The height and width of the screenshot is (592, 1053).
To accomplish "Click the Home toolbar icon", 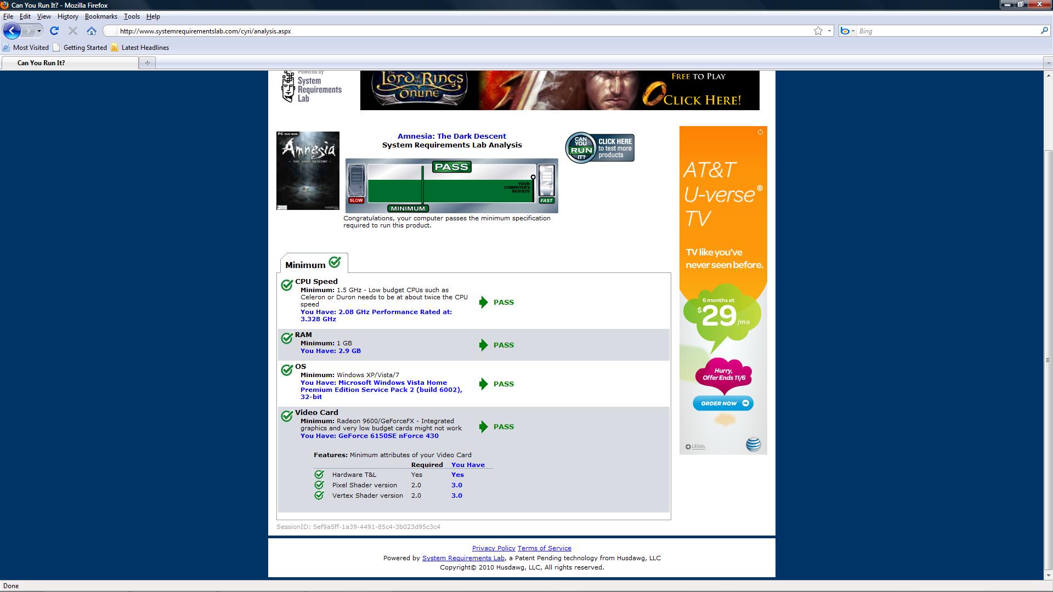I will click(92, 31).
